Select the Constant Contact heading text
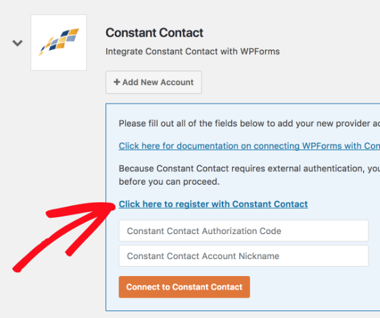Viewport: 380px width, 318px height. (x=154, y=32)
